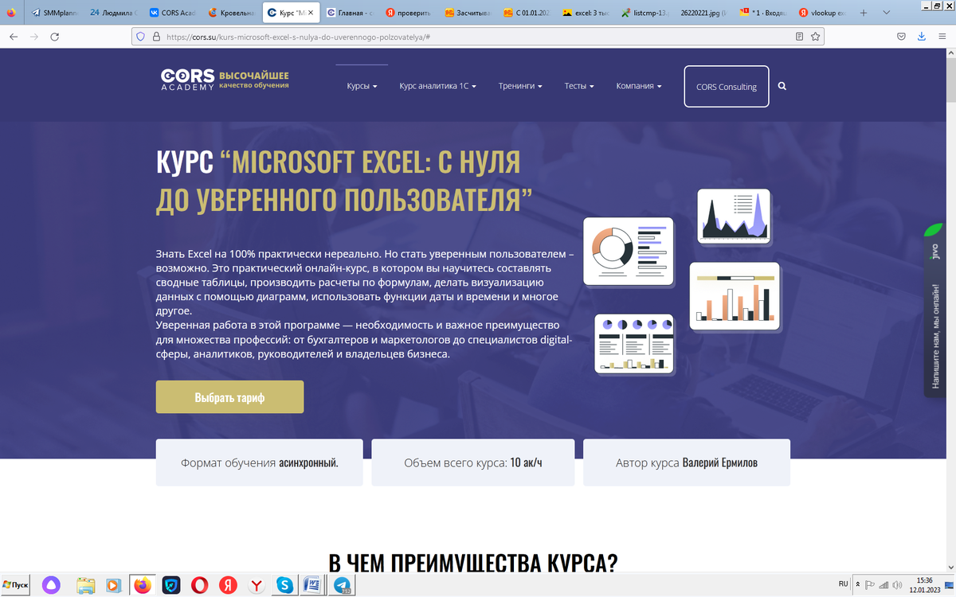Show hidden tray icons arrow
The image size is (956, 597).
click(x=857, y=584)
